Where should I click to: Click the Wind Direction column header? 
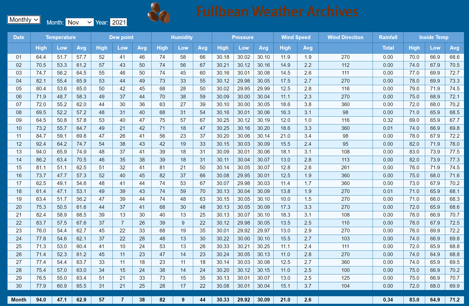tap(345, 37)
